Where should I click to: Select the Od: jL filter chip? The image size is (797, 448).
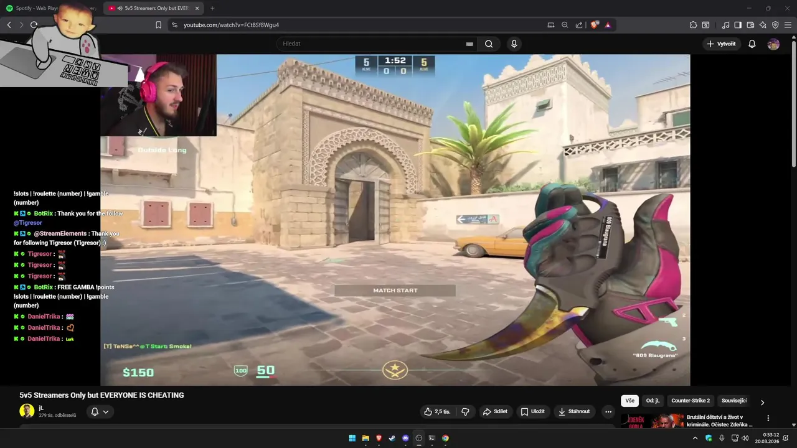pyautogui.click(x=653, y=401)
